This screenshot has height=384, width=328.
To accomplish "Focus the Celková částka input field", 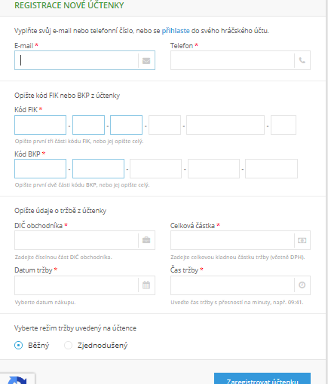I will [x=232, y=240].
